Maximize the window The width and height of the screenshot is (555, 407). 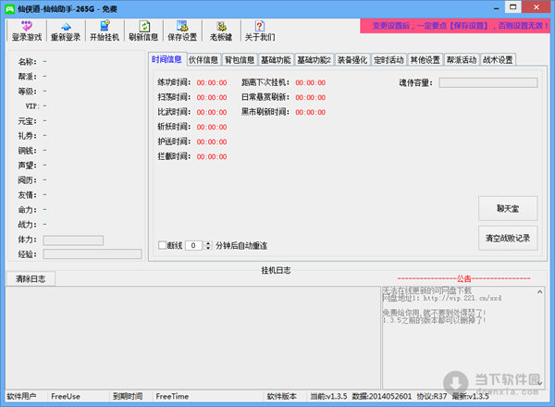[512, 7]
